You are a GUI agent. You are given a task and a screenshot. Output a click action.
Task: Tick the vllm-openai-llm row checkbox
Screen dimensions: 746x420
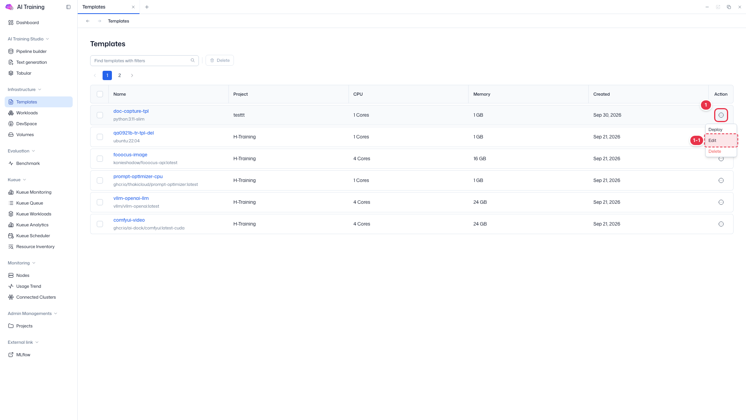tap(100, 202)
